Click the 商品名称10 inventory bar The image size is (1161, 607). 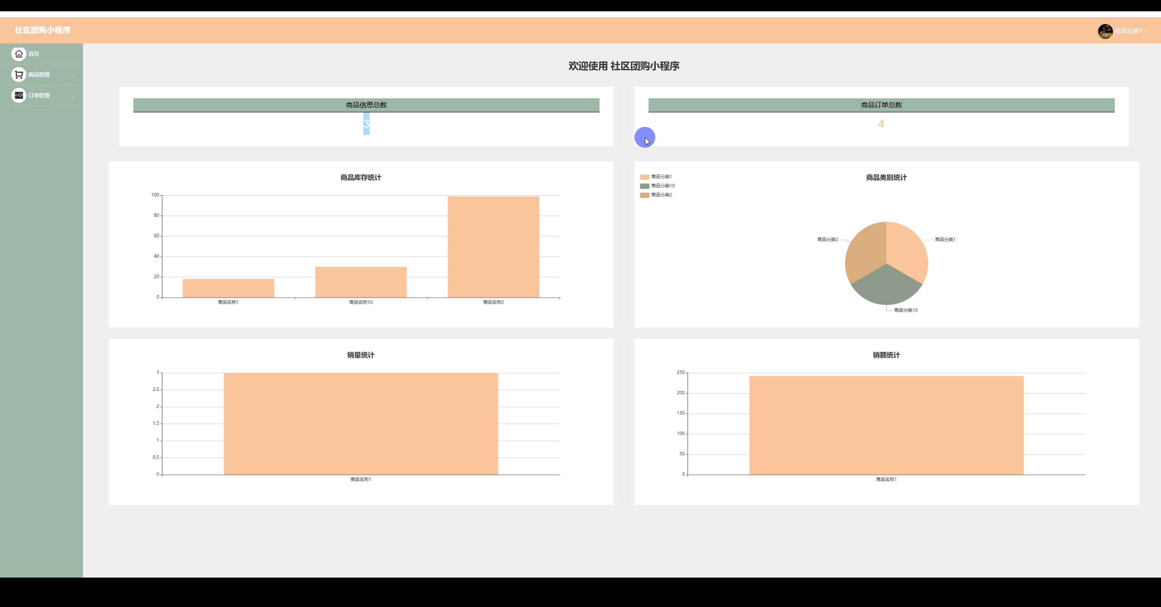(x=361, y=282)
